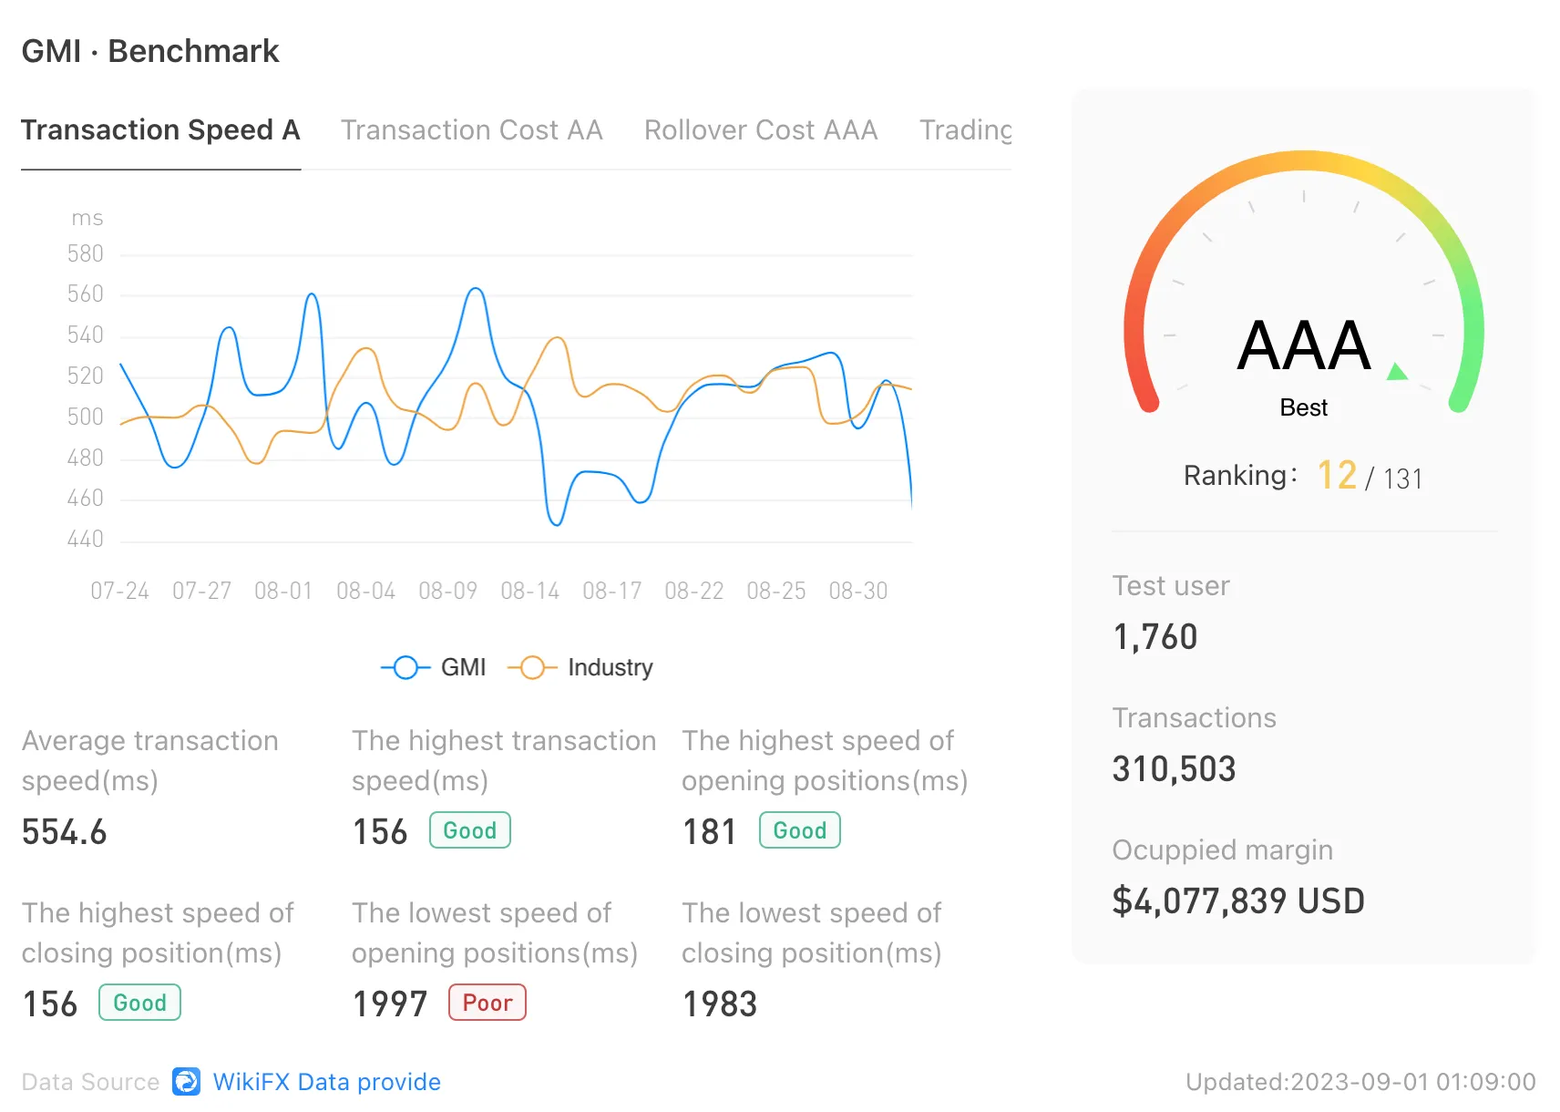Click the Good badge for highest transaction speed
This screenshot has height=1112, width=1560.
pos(470,830)
